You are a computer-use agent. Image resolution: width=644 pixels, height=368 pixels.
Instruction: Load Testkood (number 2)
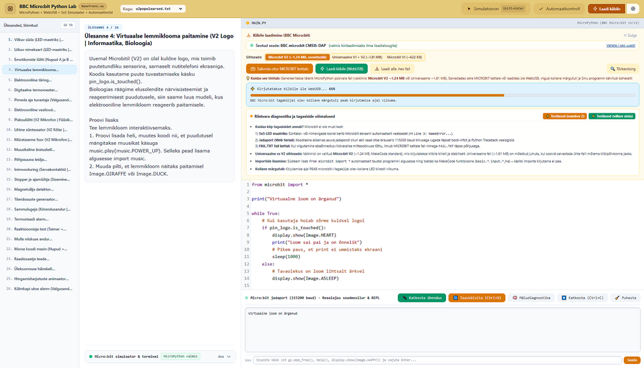[565, 116]
